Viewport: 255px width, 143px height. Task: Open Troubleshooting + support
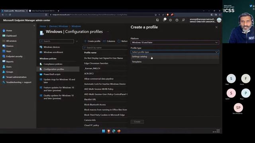pyautogui.click(x=19, y=82)
